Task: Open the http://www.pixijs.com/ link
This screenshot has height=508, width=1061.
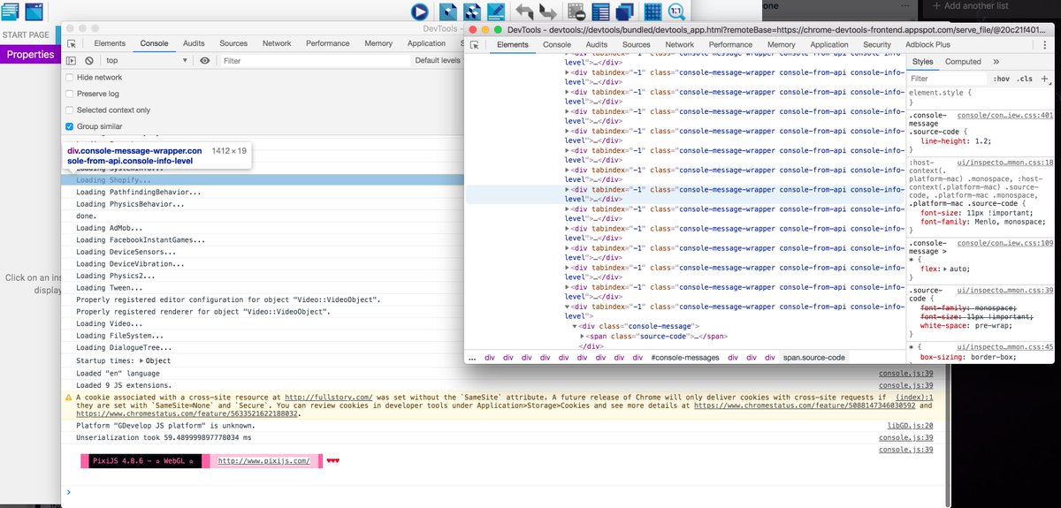Action: [264, 461]
